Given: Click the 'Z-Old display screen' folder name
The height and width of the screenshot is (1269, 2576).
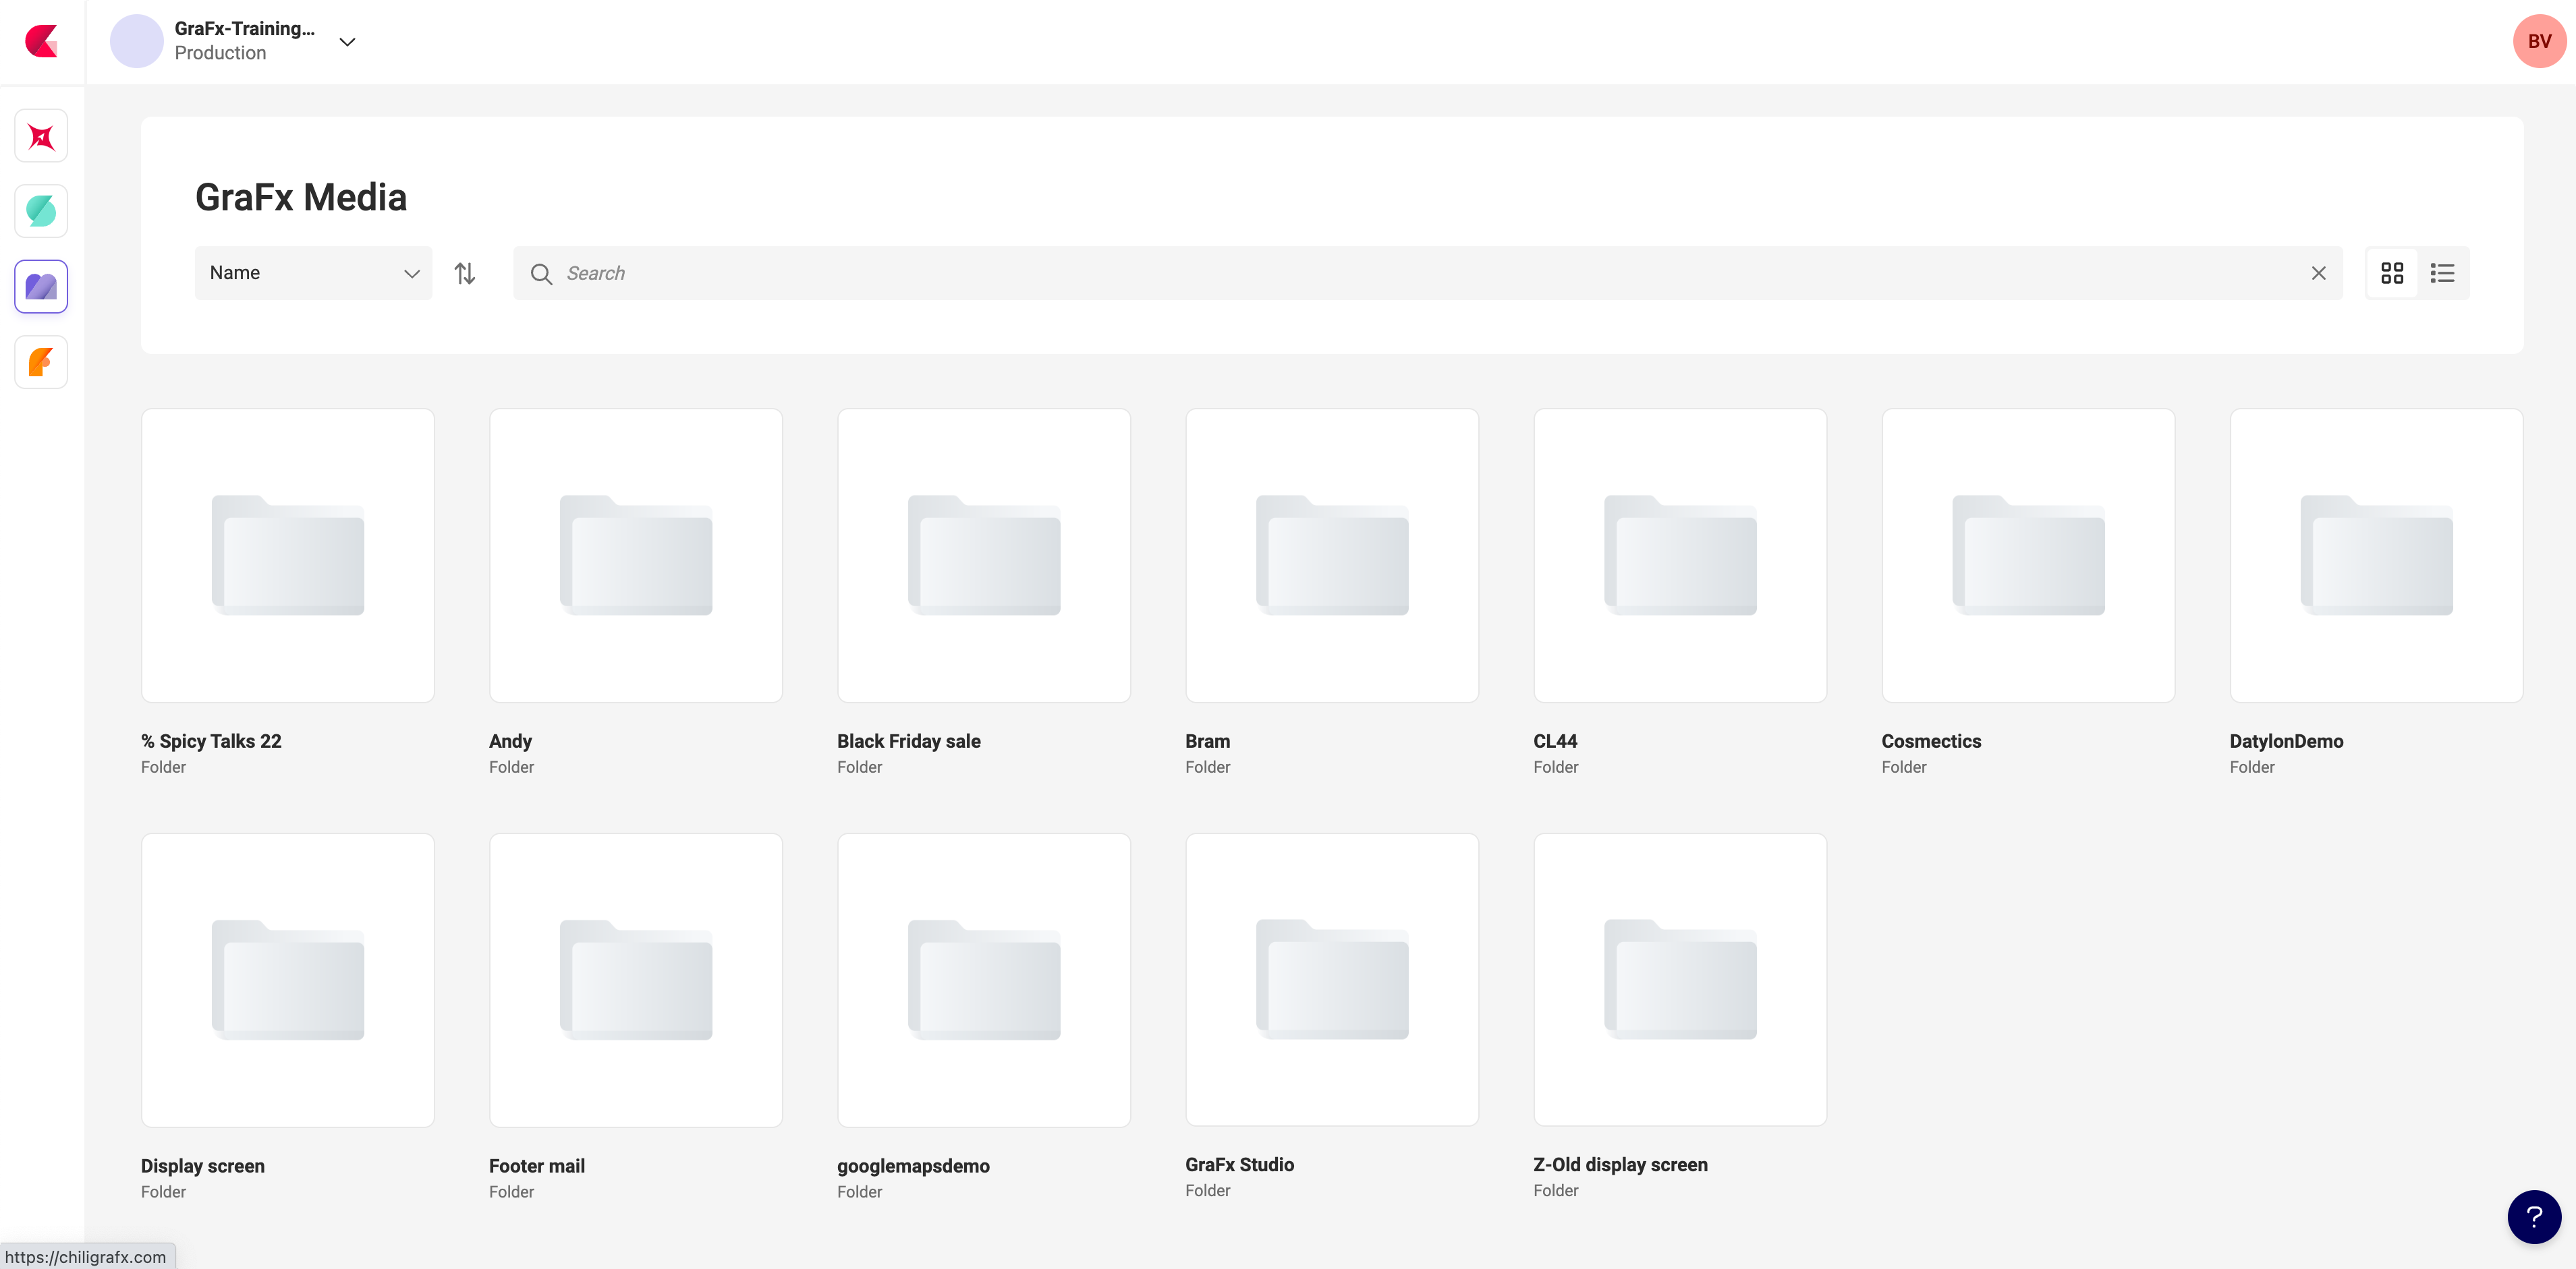Looking at the screenshot, I should pyautogui.click(x=1620, y=1164).
